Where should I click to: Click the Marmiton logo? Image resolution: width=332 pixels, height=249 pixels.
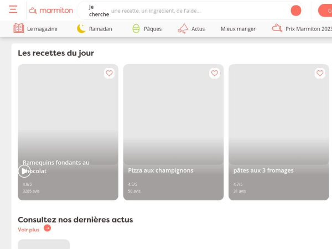pos(51,11)
